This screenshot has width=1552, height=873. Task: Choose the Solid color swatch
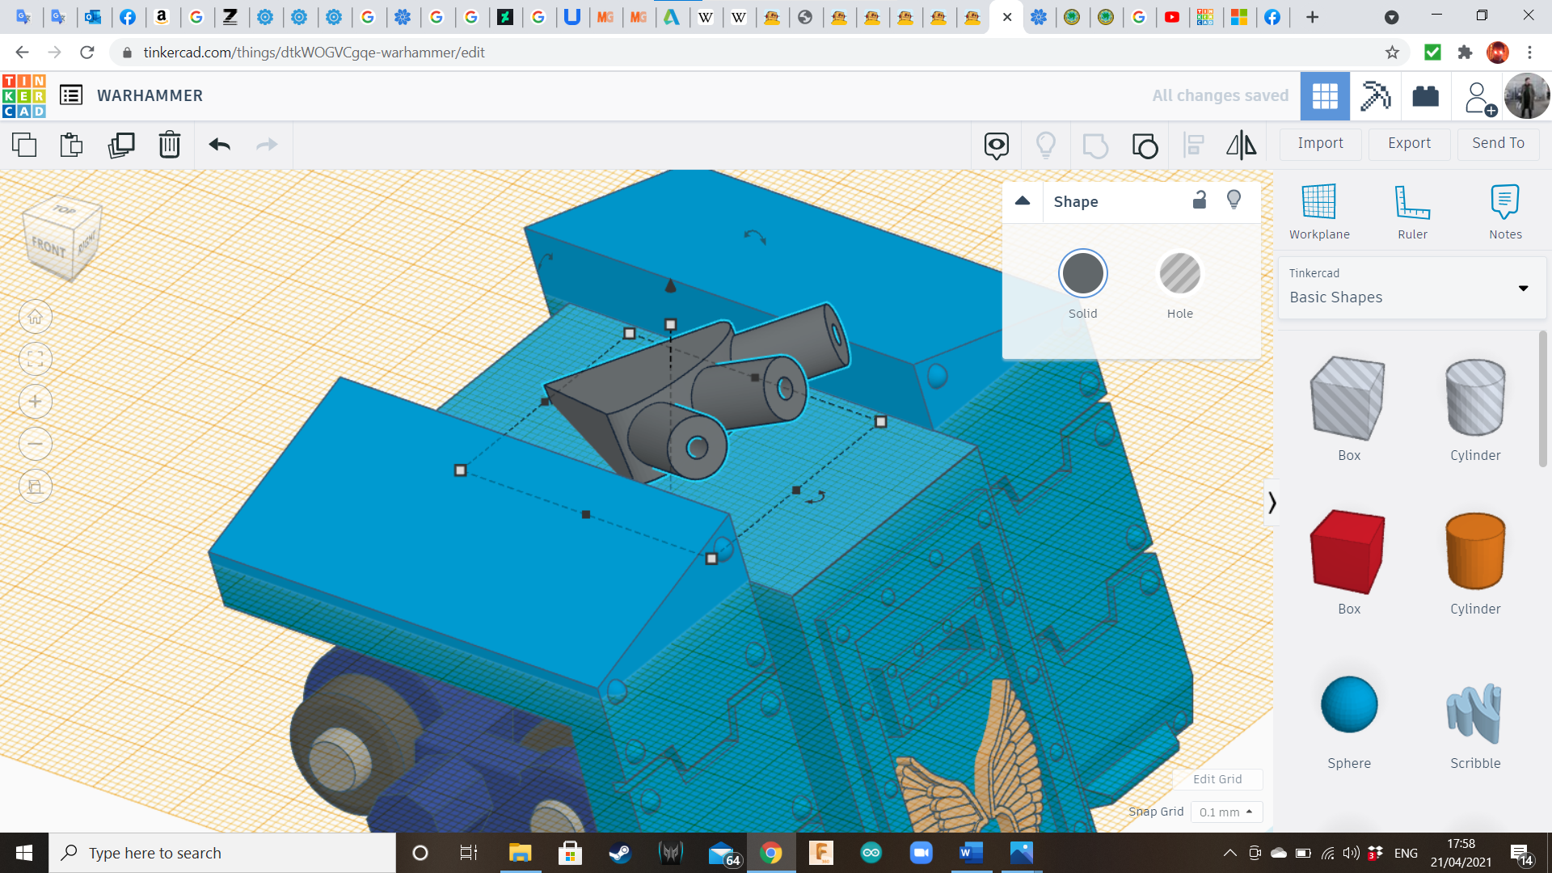click(x=1082, y=275)
